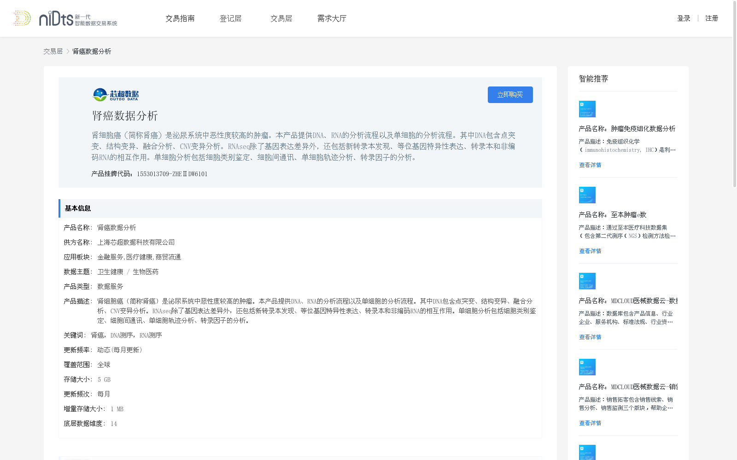Image resolution: width=737 pixels, height=460 pixels.
Task: Click 基本信息 section header
Action: tap(300, 208)
